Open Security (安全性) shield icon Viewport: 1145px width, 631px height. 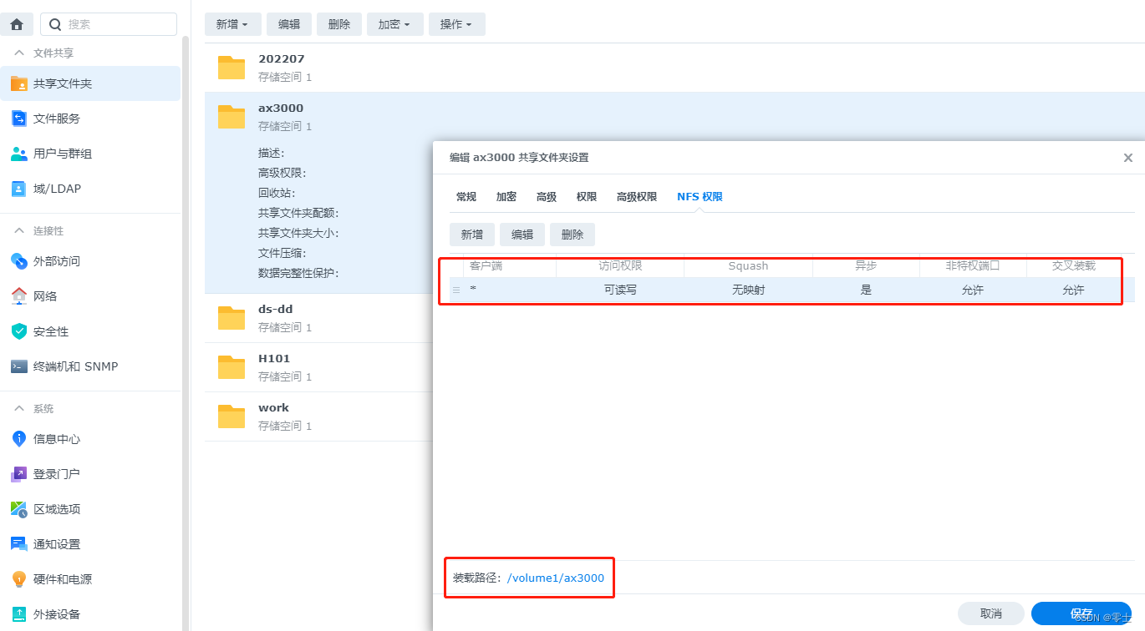(x=18, y=331)
